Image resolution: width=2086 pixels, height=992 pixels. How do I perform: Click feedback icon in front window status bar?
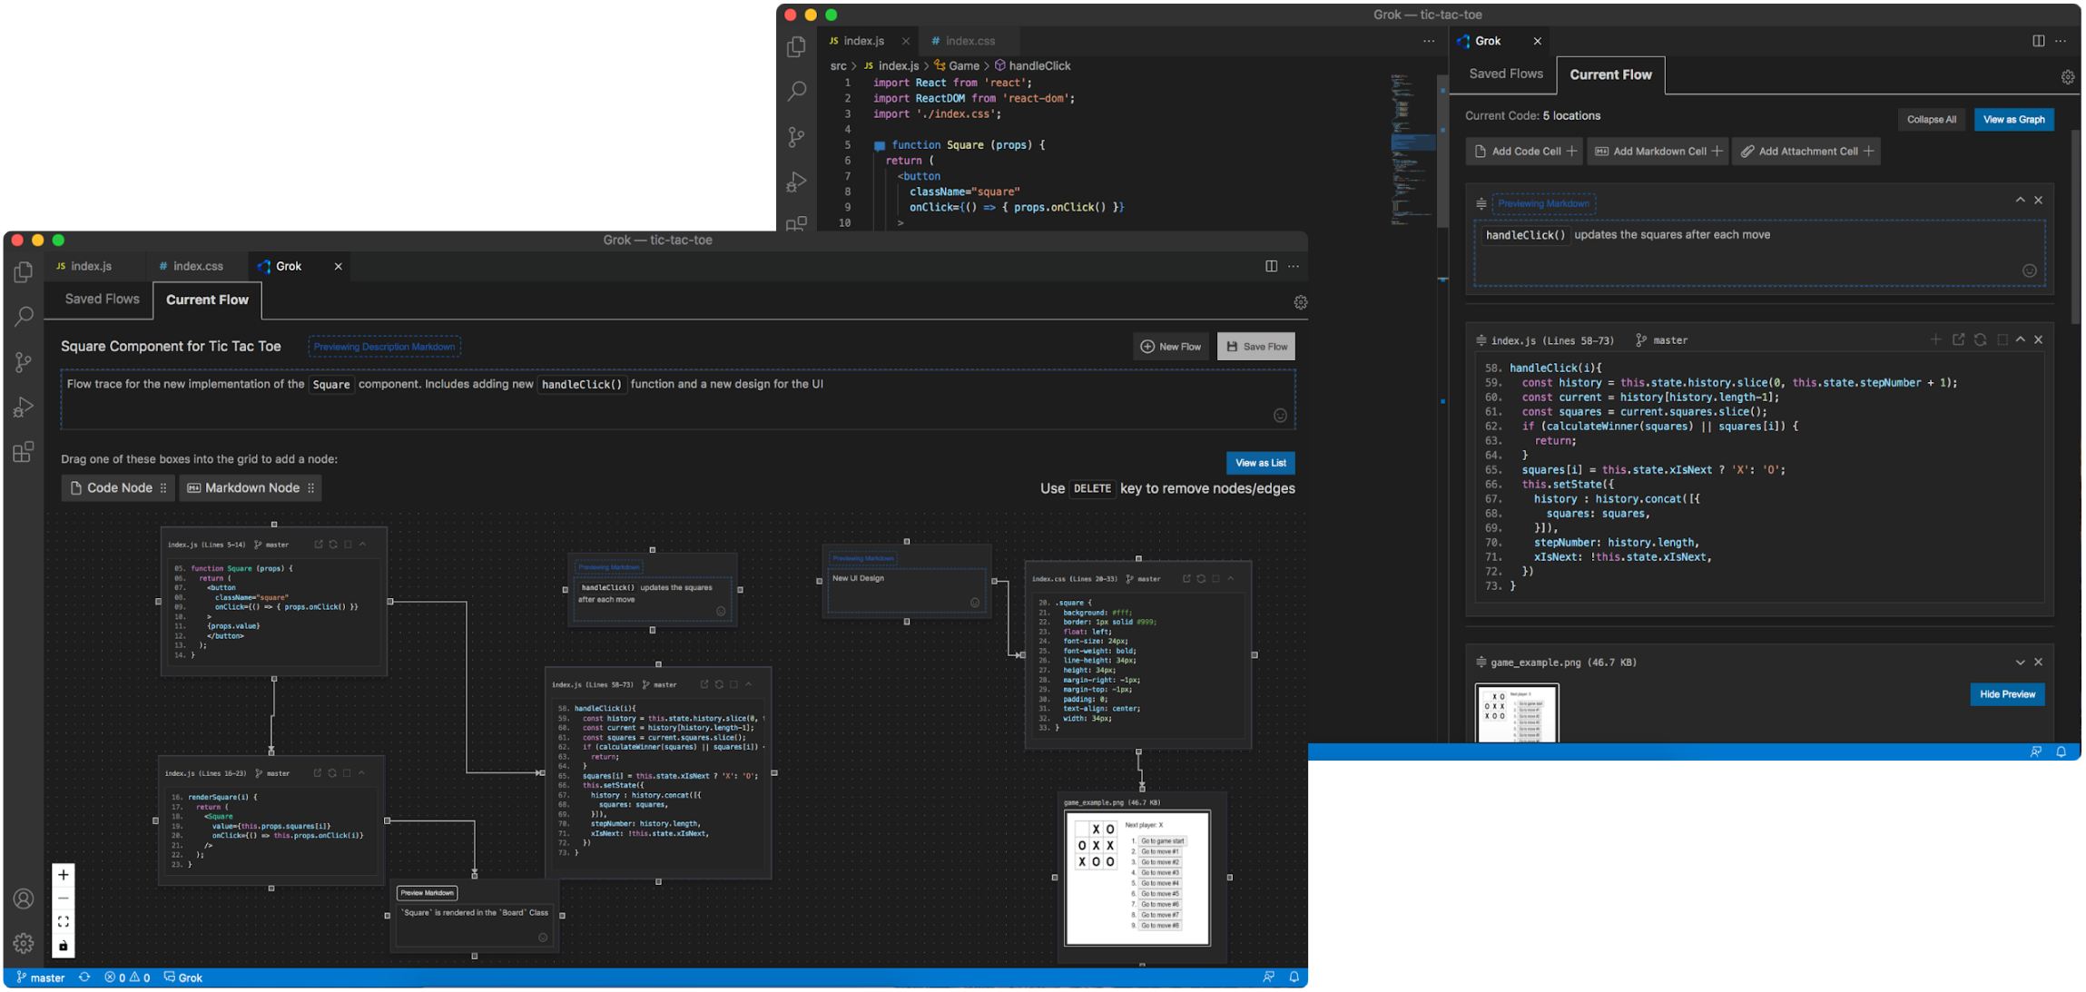click(1269, 977)
